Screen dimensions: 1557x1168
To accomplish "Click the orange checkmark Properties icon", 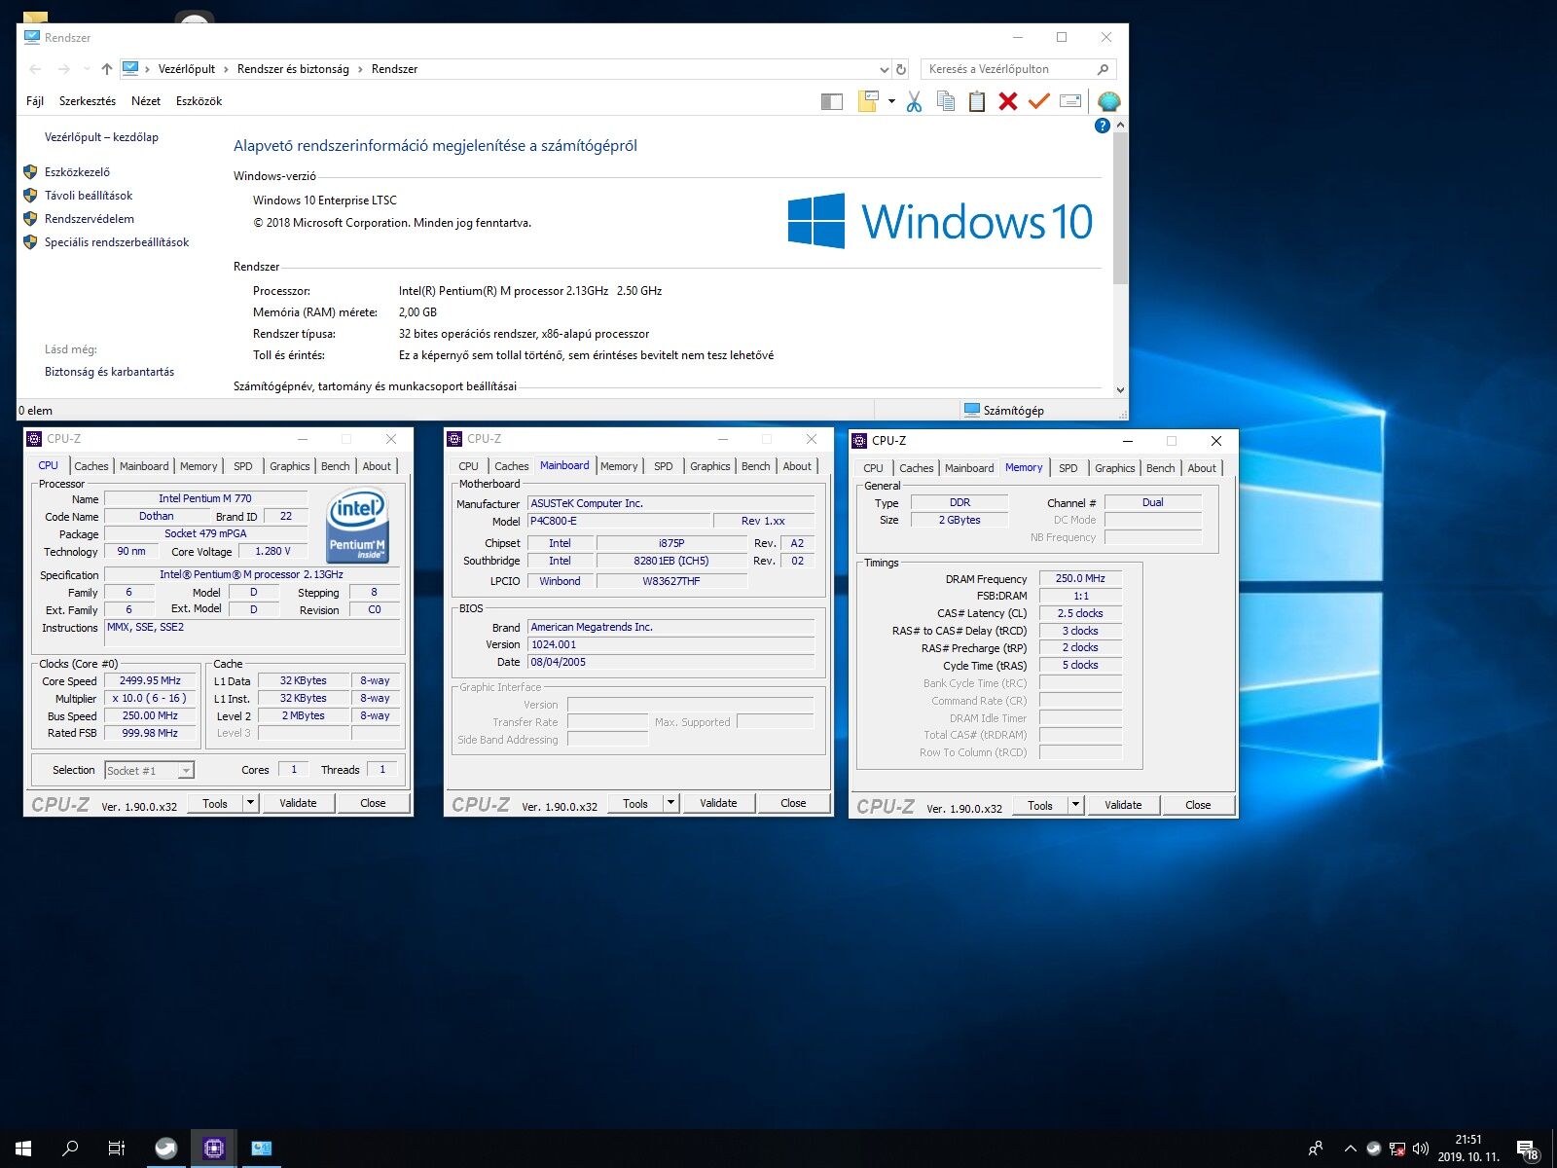I will point(1038,101).
